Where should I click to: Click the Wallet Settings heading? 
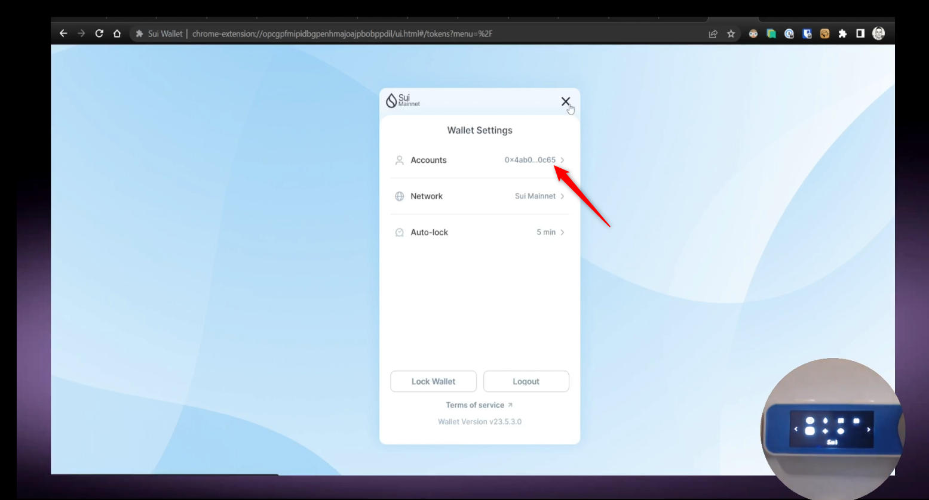pos(480,130)
